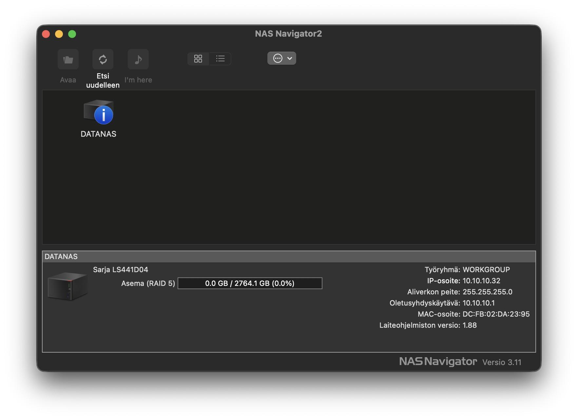Click the default gateway 10.10.10.1 value
The image size is (578, 420).
[478, 303]
